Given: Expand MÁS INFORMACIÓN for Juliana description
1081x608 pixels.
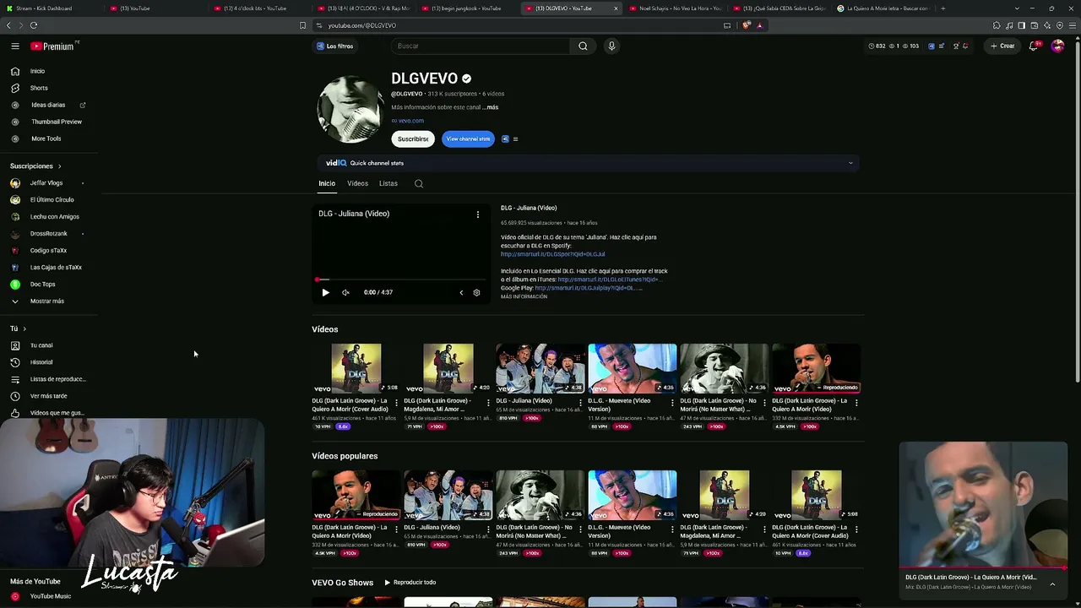Looking at the screenshot, I should tap(524, 296).
